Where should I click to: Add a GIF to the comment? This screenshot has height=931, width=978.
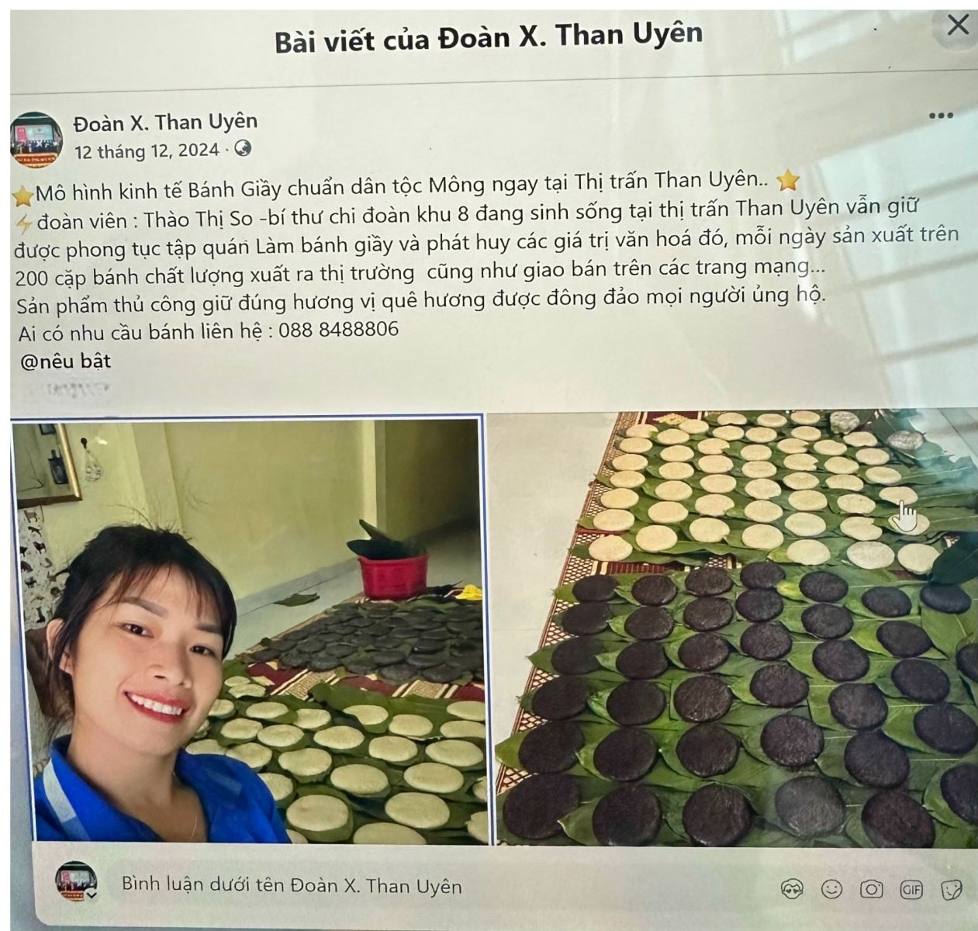[x=911, y=889]
